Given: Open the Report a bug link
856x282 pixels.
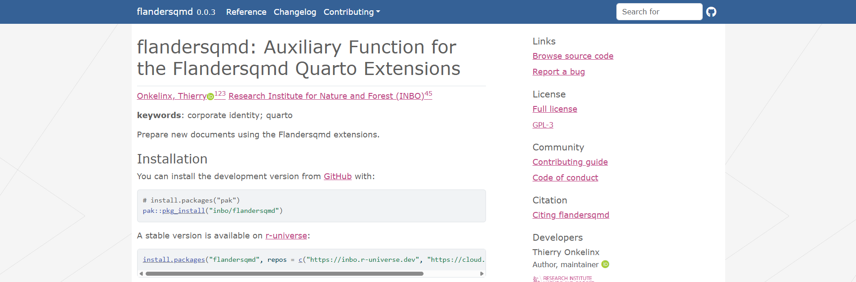Looking at the screenshot, I should (x=558, y=72).
